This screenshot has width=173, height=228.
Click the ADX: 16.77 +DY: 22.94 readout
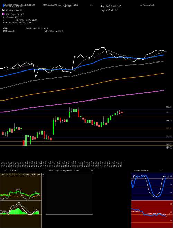click(x=22, y=174)
